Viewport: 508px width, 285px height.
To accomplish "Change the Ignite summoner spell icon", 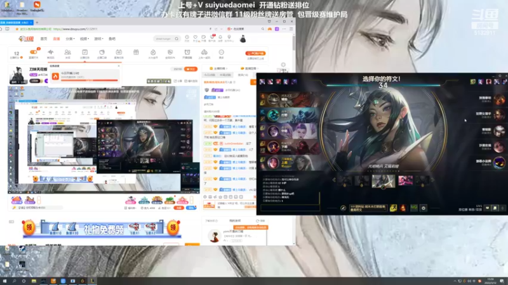I will [403, 208].
